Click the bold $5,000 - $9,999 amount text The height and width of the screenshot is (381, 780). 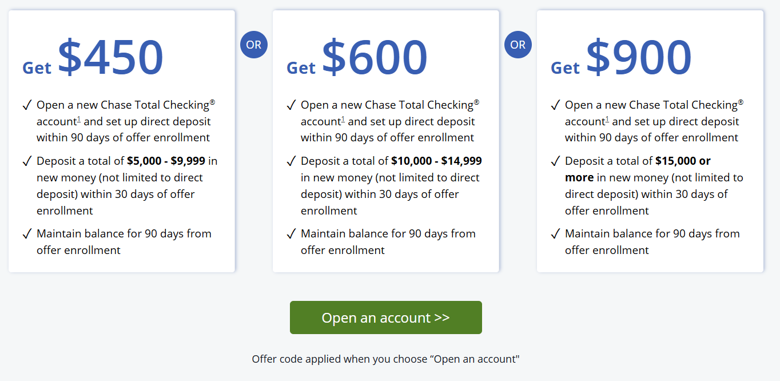click(166, 161)
